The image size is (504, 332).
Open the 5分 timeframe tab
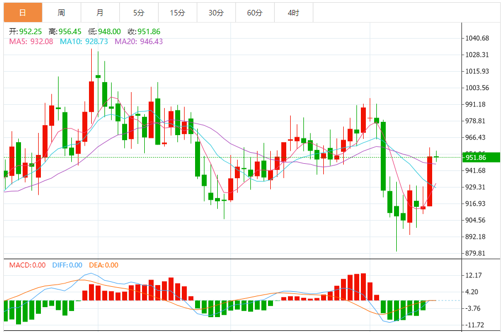pyautogui.click(x=139, y=13)
